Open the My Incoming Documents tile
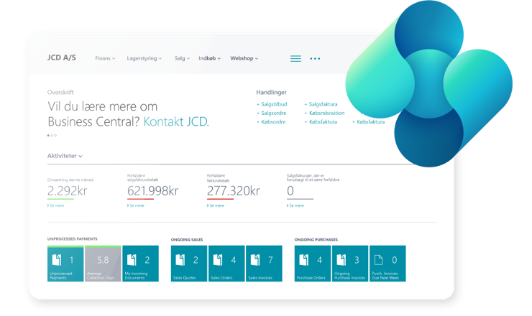This screenshot has width=532, height=316. pyautogui.click(x=140, y=264)
